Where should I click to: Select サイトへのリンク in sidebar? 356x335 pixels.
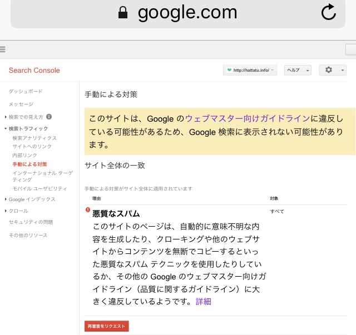point(32,147)
